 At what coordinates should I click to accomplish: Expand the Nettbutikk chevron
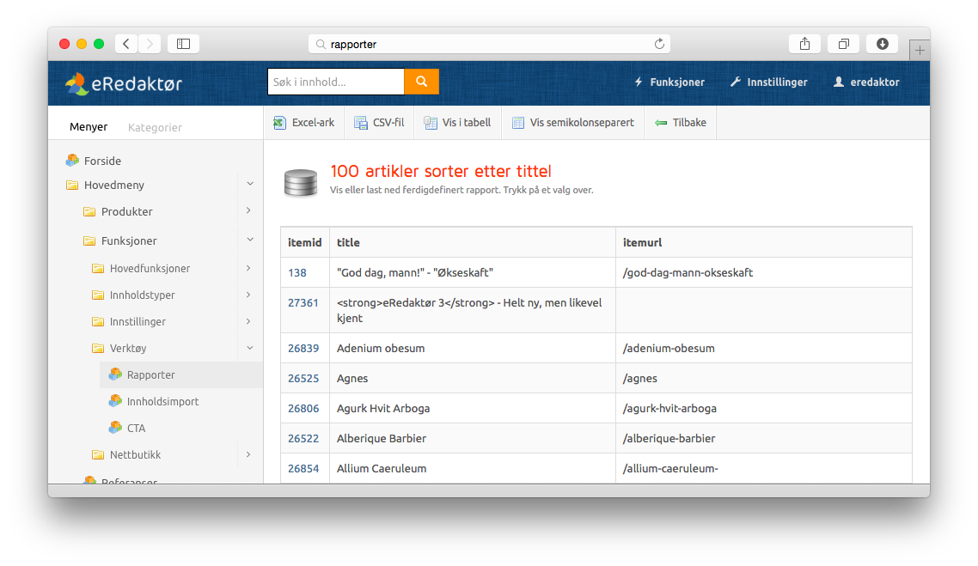click(x=249, y=454)
